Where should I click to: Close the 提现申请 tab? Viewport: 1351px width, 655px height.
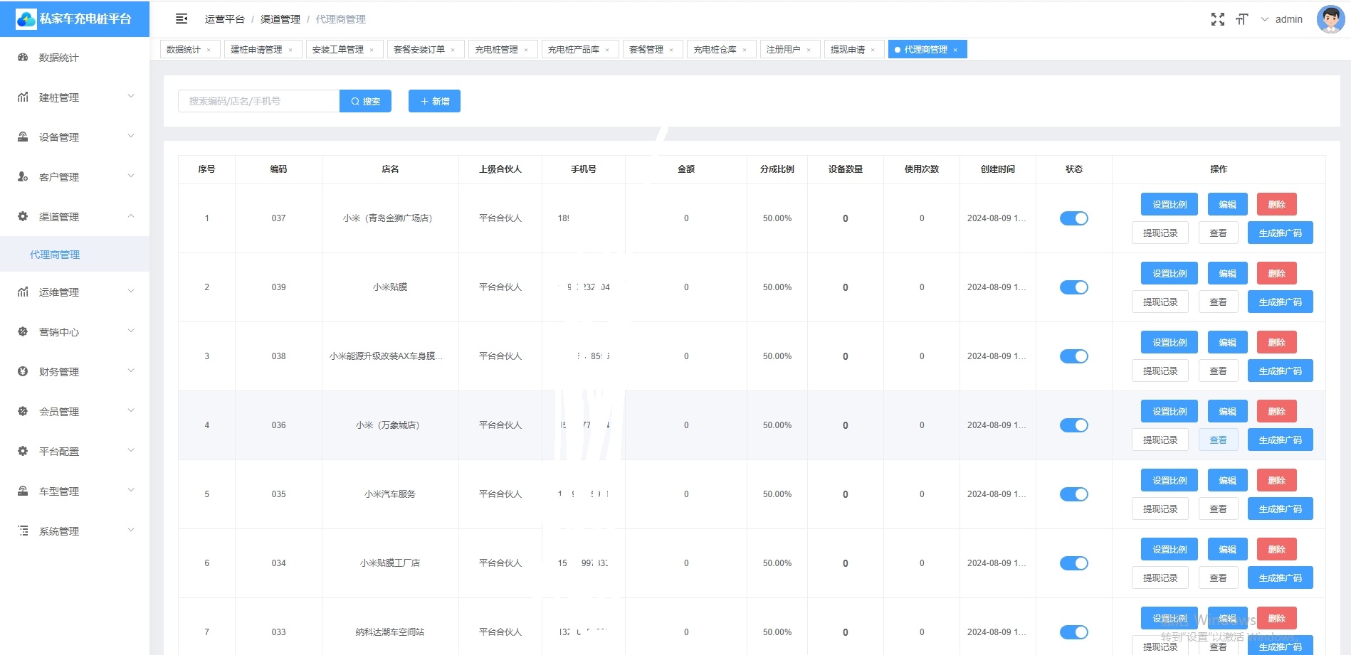[873, 50]
